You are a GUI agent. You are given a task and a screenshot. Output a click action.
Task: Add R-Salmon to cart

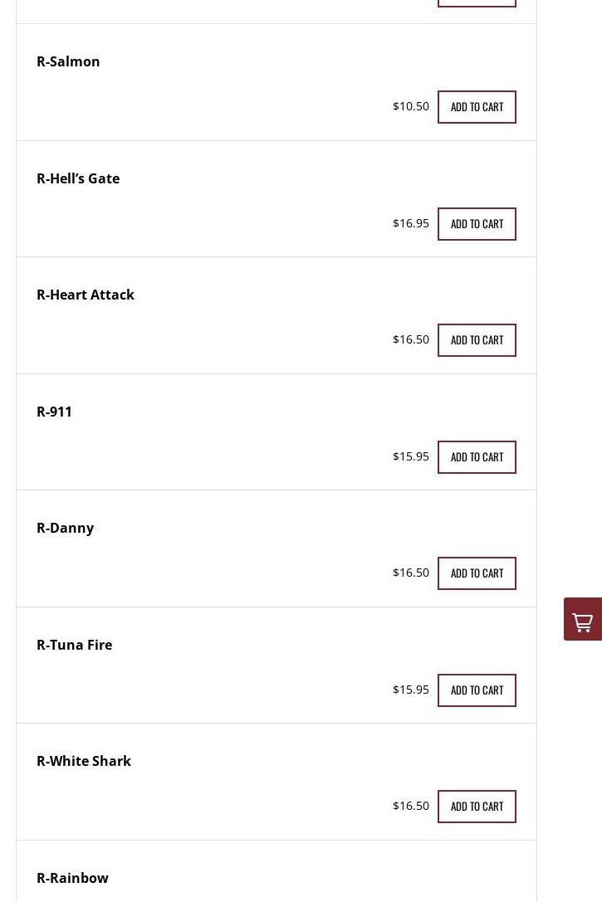click(x=477, y=107)
